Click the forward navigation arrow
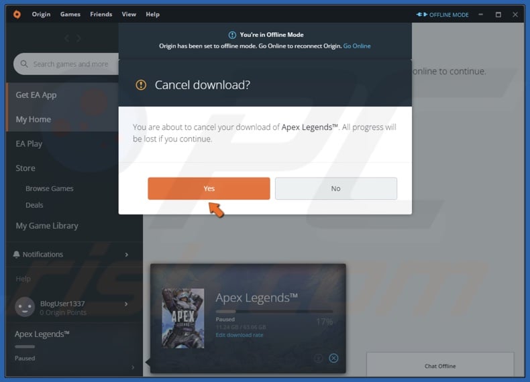The image size is (530, 382). [78, 38]
